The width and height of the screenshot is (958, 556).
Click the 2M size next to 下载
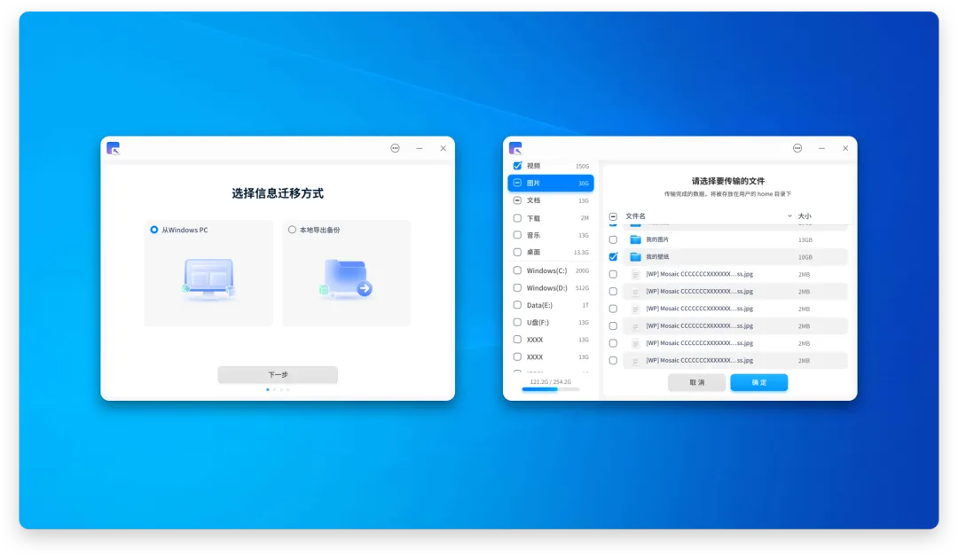point(585,218)
